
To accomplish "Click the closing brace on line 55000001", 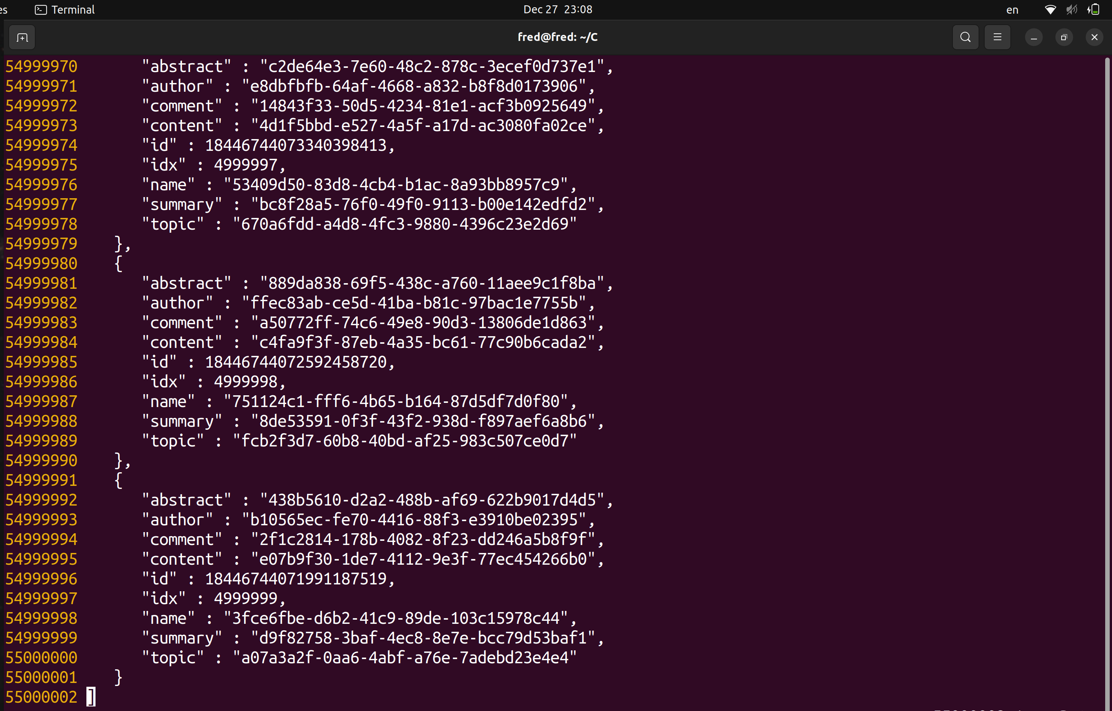I will [118, 677].
